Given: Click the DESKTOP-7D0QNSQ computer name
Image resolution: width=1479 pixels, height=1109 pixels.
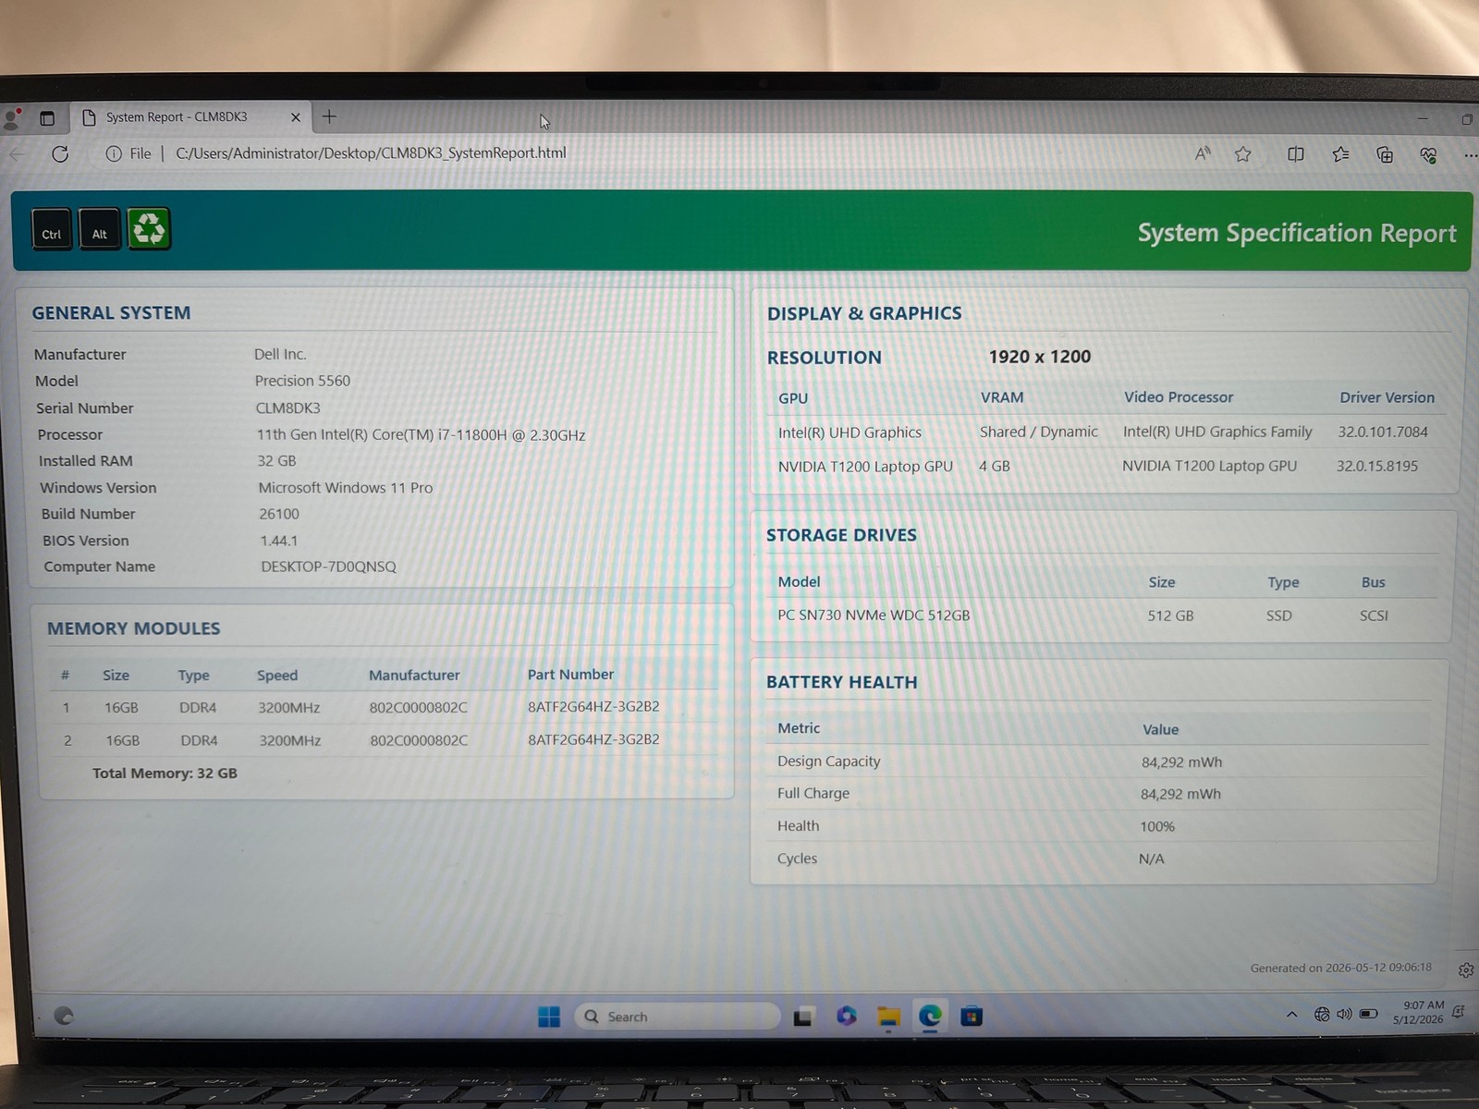Looking at the screenshot, I should [328, 567].
